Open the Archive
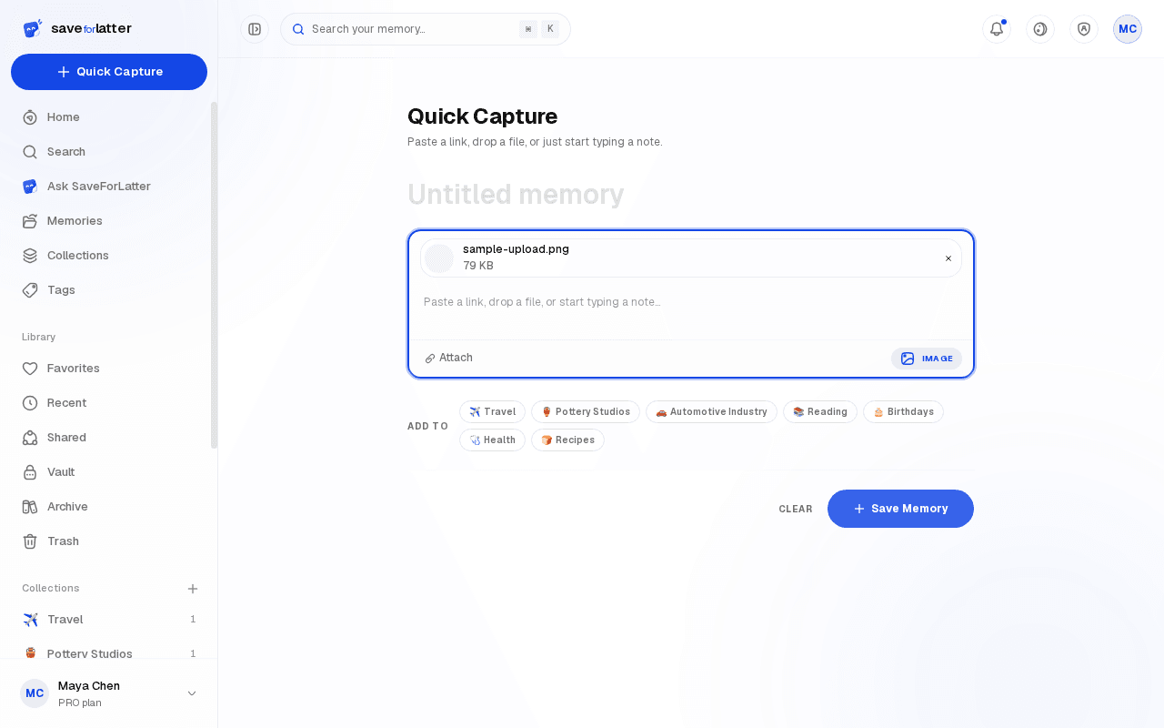This screenshot has height=728, width=1164. point(109,507)
